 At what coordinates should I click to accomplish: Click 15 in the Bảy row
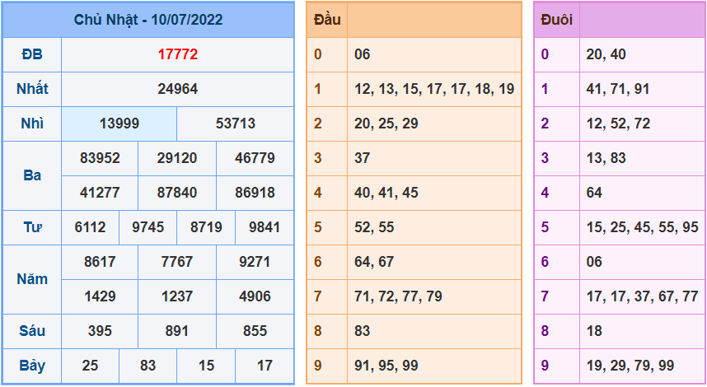(x=206, y=366)
